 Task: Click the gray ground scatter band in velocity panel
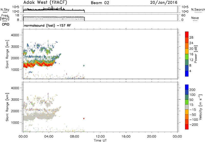tap(39, 117)
